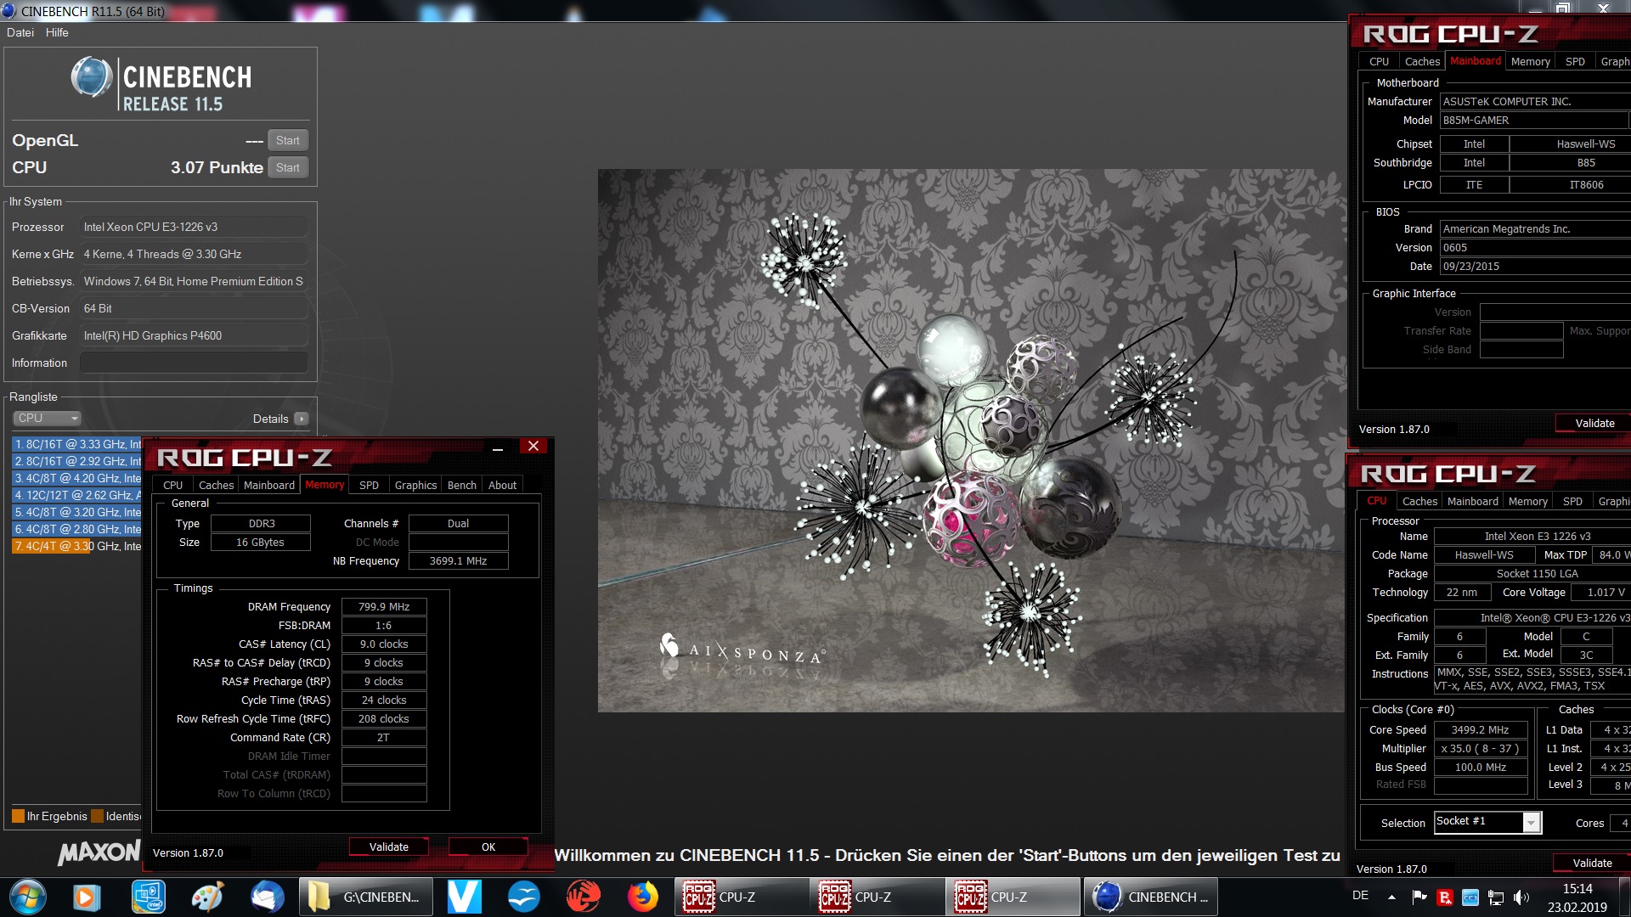Image resolution: width=1631 pixels, height=917 pixels.
Task: Click the Cinebench logo globe
Action: click(x=92, y=77)
